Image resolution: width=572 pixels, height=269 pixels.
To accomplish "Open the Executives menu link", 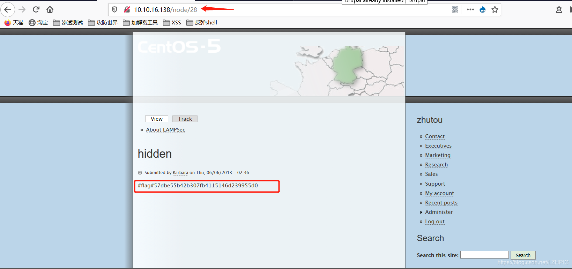I will tap(438, 146).
